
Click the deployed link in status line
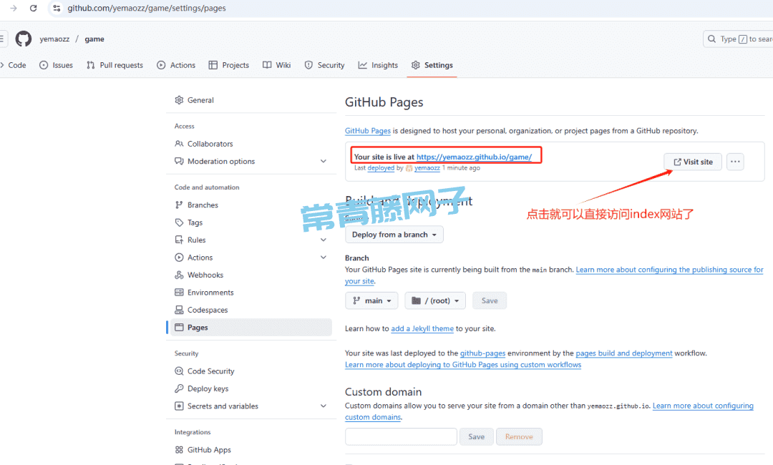381,168
